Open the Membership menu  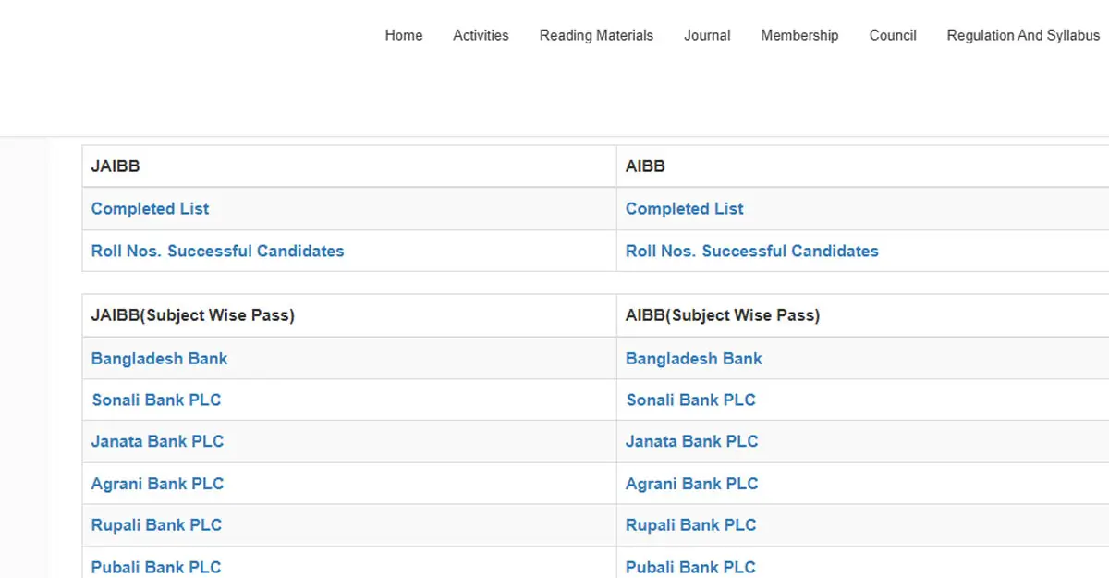799,35
